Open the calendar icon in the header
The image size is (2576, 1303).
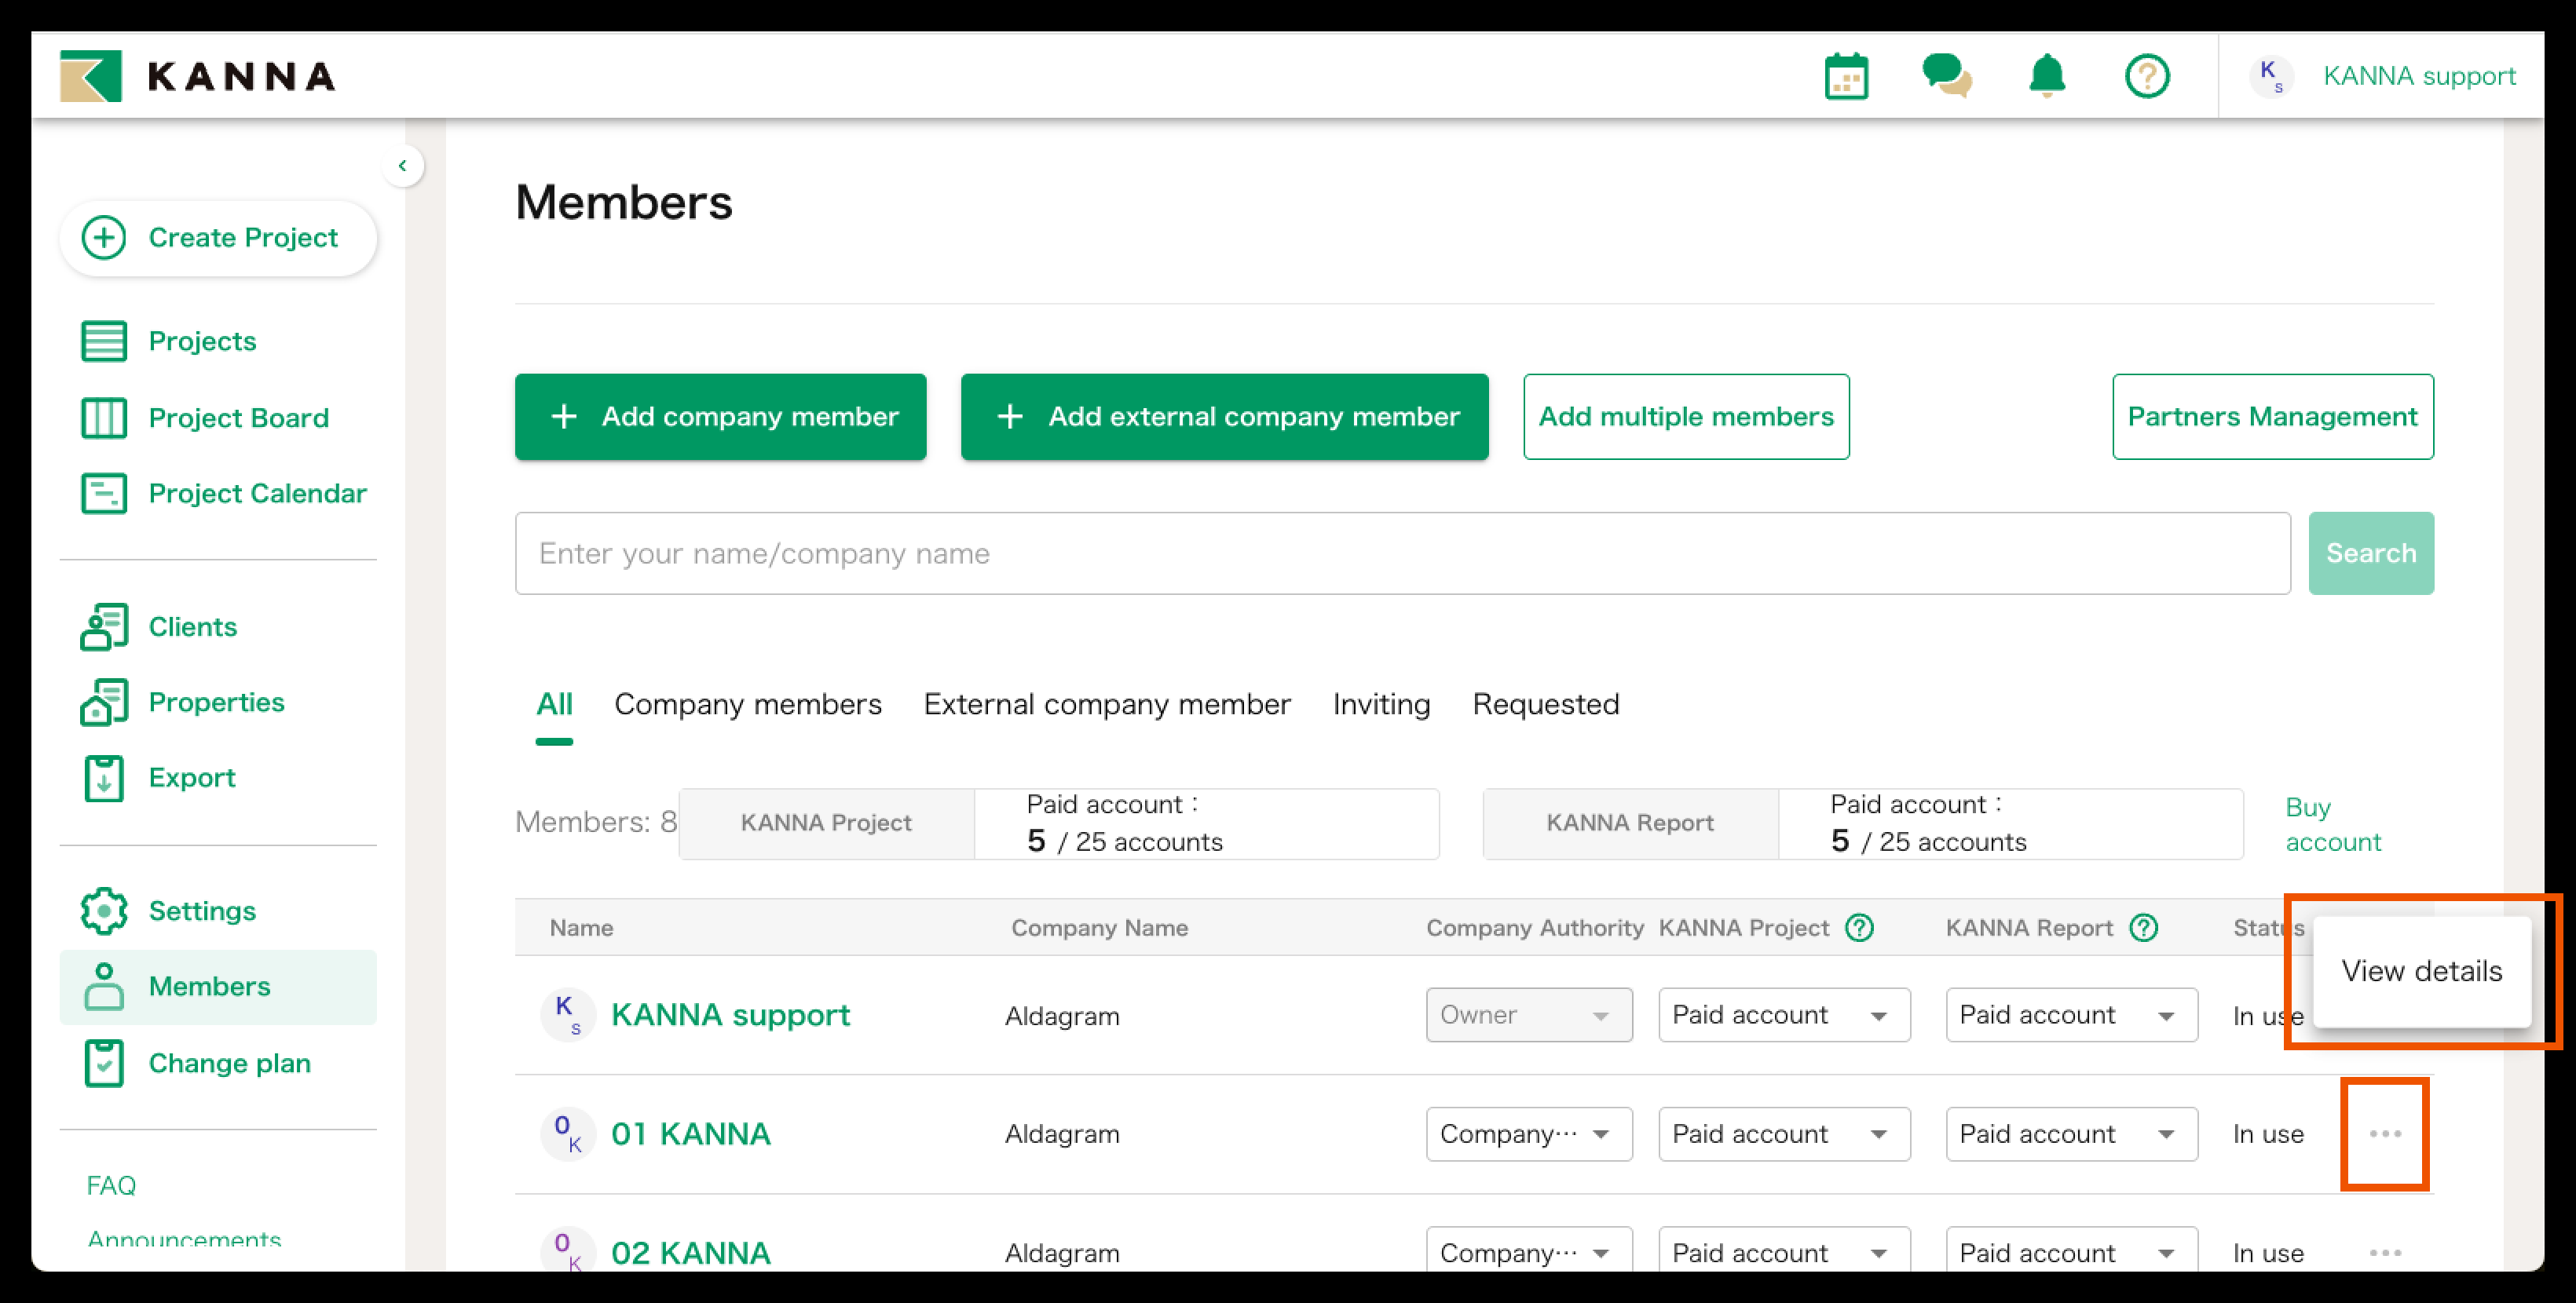1845,77
